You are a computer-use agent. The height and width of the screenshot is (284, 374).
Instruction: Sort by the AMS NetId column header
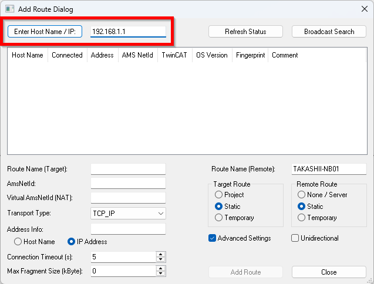[137, 55]
